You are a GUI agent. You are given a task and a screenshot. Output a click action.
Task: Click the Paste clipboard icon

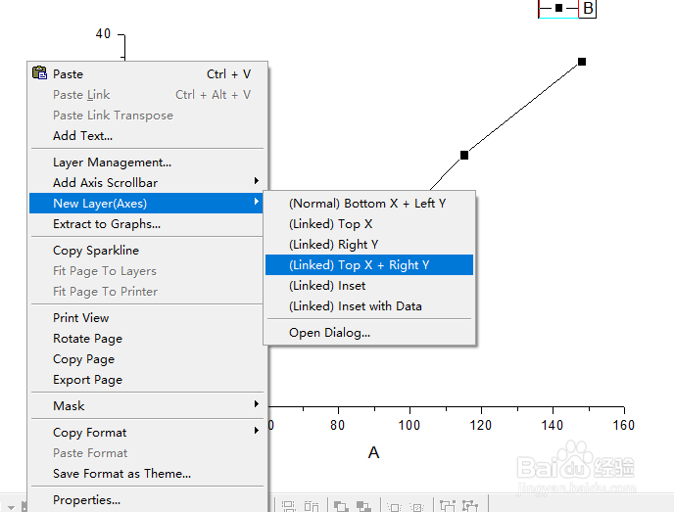(39, 73)
